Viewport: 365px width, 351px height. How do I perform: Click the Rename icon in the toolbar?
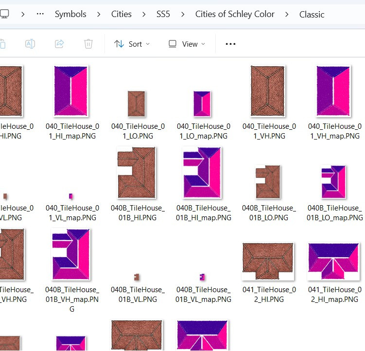pyautogui.click(x=30, y=44)
